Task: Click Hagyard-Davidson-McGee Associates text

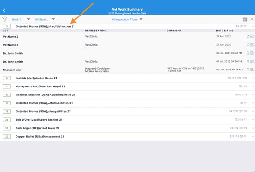Action: [x=98, y=70]
